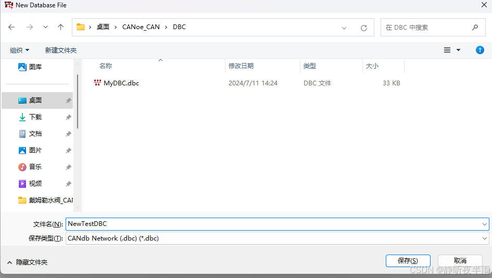
Task: Expand breadcrumb chevron after 桌面
Action: (116, 27)
